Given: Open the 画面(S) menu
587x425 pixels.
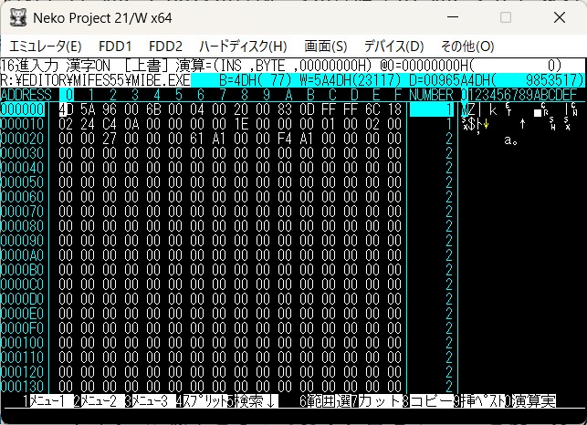Looking at the screenshot, I should pyautogui.click(x=325, y=46).
